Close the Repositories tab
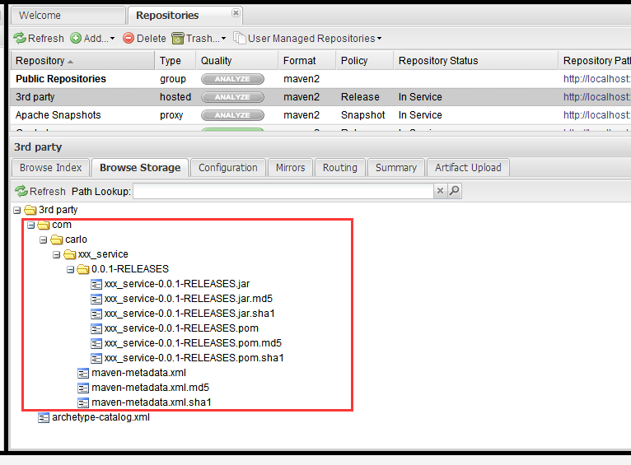The width and height of the screenshot is (631, 465). coord(236,13)
